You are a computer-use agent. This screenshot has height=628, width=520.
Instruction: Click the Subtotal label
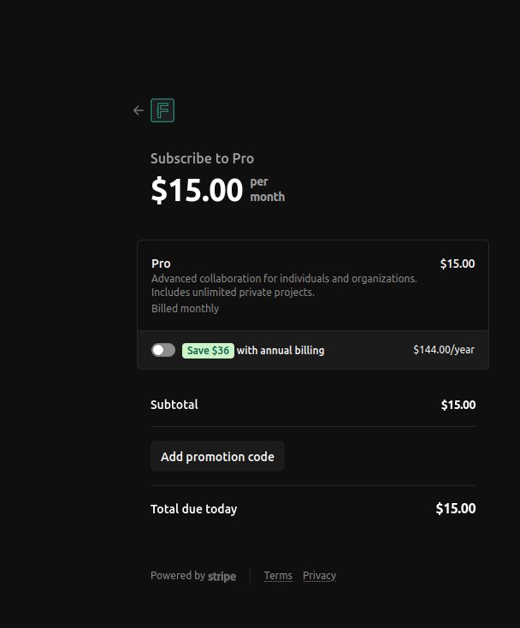(174, 405)
